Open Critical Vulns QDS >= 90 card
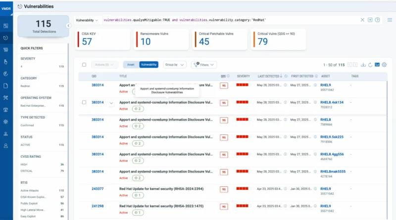 pos(278,39)
